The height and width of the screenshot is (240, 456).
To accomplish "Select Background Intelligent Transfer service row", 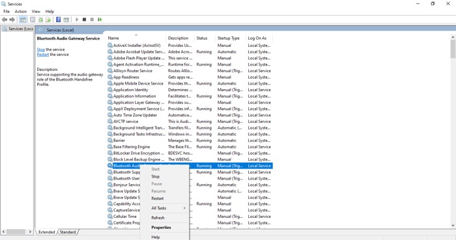I will (190, 127).
